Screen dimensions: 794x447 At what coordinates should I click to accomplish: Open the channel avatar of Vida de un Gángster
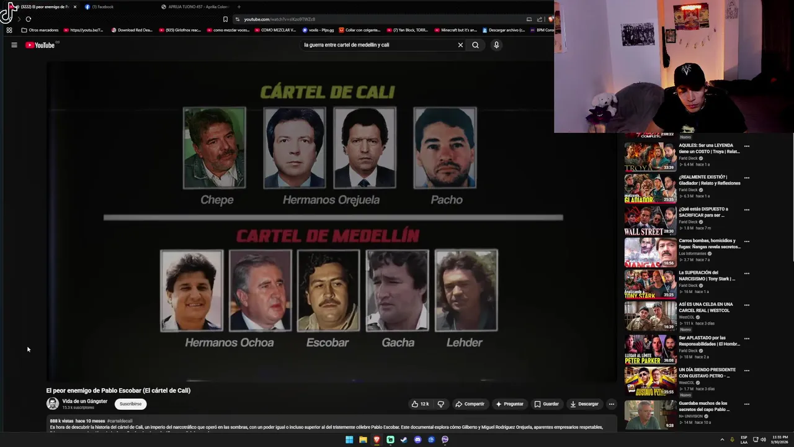coord(53,404)
